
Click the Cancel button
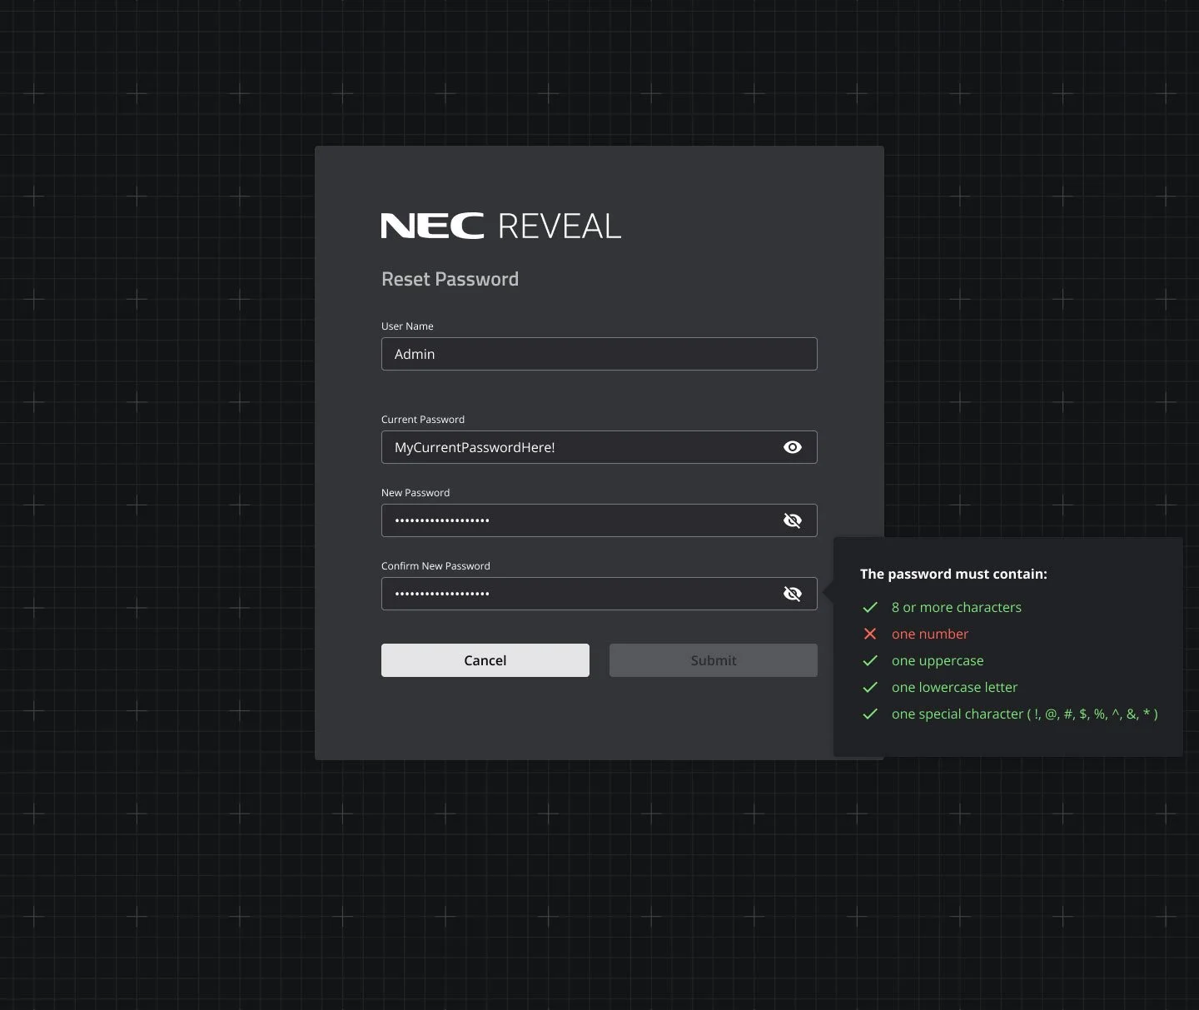[x=485, y=660]
